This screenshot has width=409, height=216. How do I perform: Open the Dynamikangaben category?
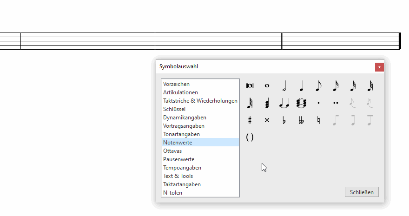[x=185, y=118]
